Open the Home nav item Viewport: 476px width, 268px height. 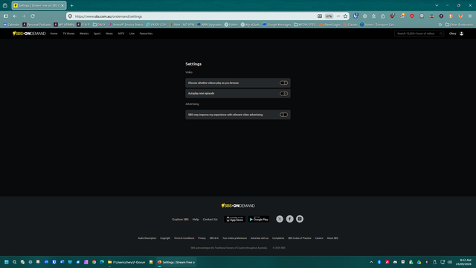[54, 33]
